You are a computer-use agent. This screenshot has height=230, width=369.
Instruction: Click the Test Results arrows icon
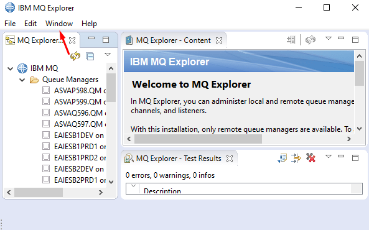[x=296, y=158]
